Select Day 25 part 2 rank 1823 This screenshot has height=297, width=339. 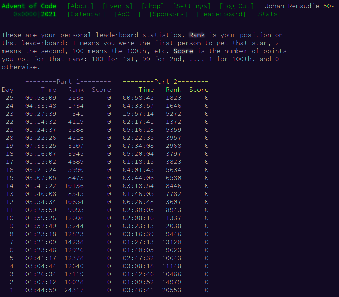[x=173, y=98]
